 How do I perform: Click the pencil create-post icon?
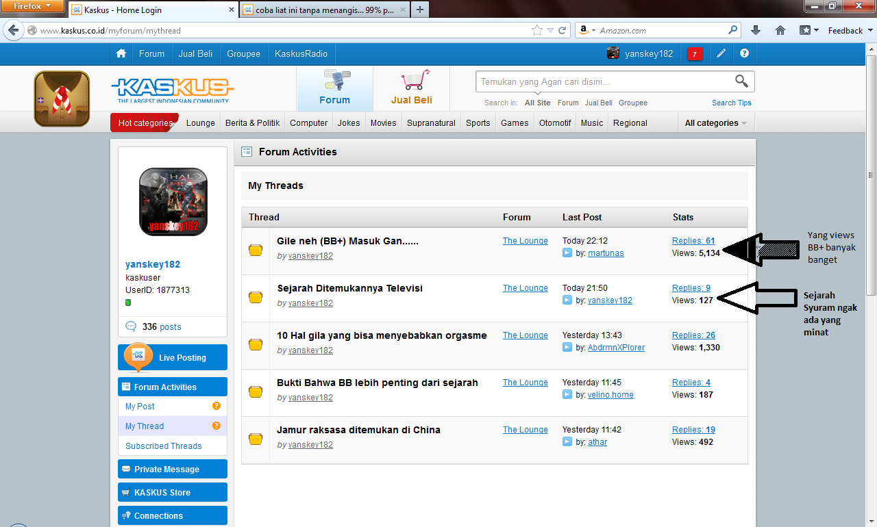[x=721, y=53]
